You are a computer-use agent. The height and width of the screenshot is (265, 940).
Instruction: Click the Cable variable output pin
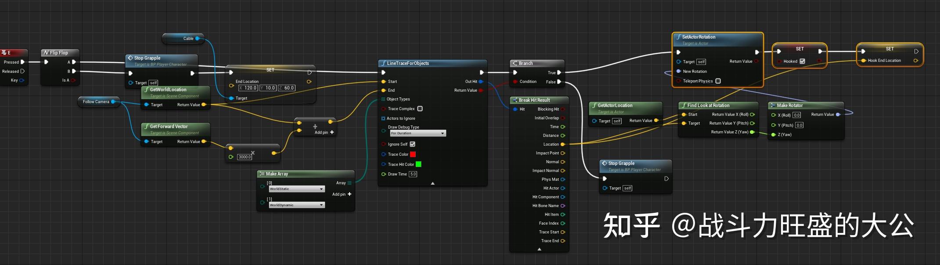point(197,39)
